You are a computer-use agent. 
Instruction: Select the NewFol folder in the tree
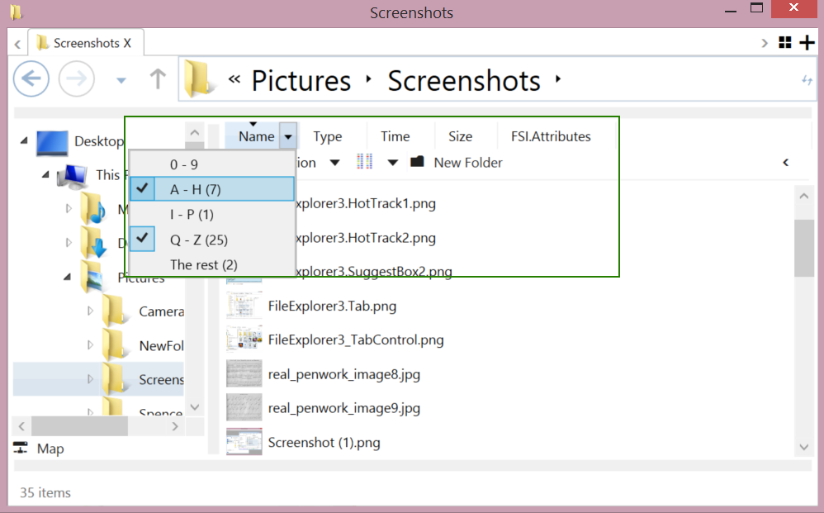tap(161, 346)
